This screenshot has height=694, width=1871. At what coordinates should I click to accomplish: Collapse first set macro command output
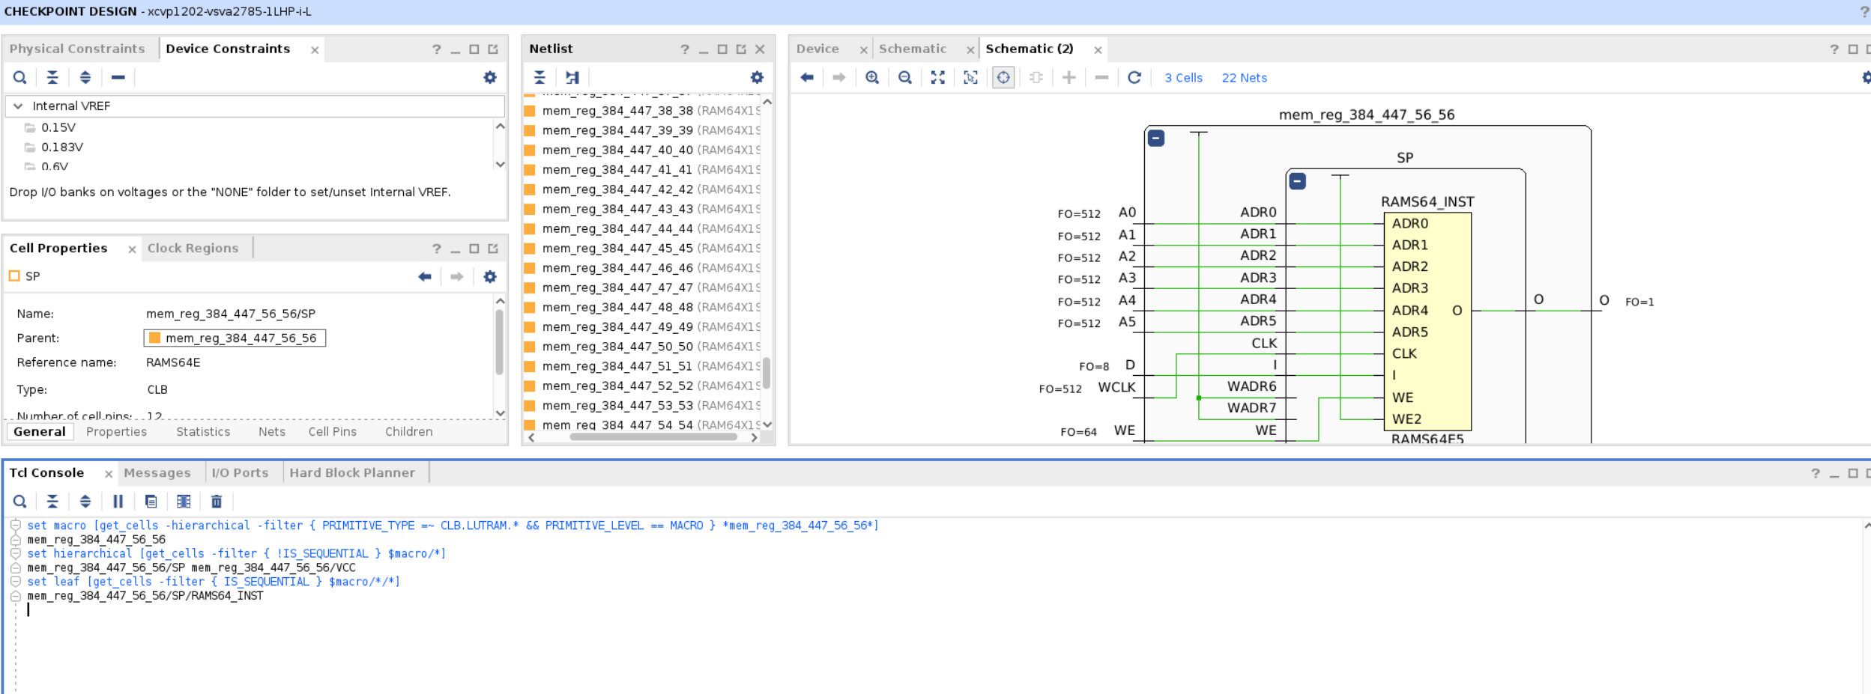coord(15,526)
